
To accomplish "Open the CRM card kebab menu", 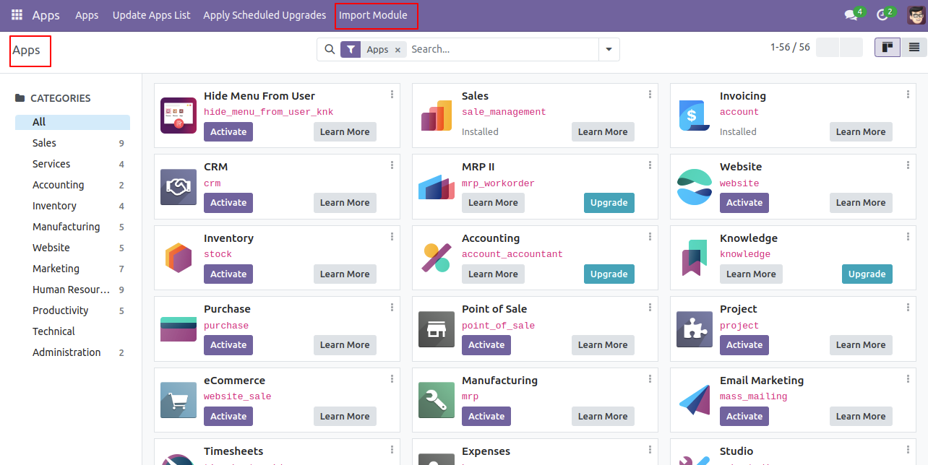I will point(392,165).
